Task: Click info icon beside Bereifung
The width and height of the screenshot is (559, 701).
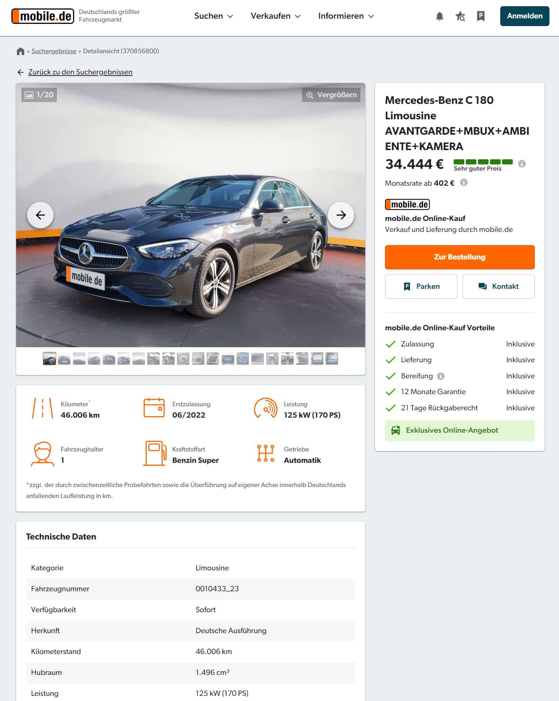Action: 441,376
